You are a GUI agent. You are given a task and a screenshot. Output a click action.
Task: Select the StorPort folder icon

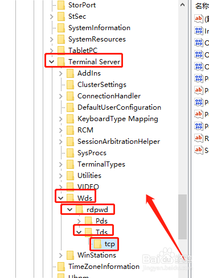[62, 5]
